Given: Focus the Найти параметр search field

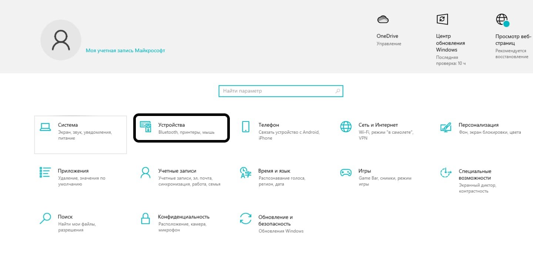Looking at the screenshot, I should coord(281,91).
